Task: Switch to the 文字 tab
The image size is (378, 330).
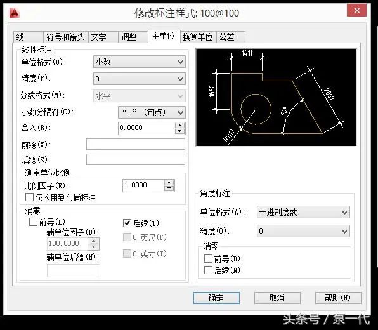Action: tap(103, 37)
